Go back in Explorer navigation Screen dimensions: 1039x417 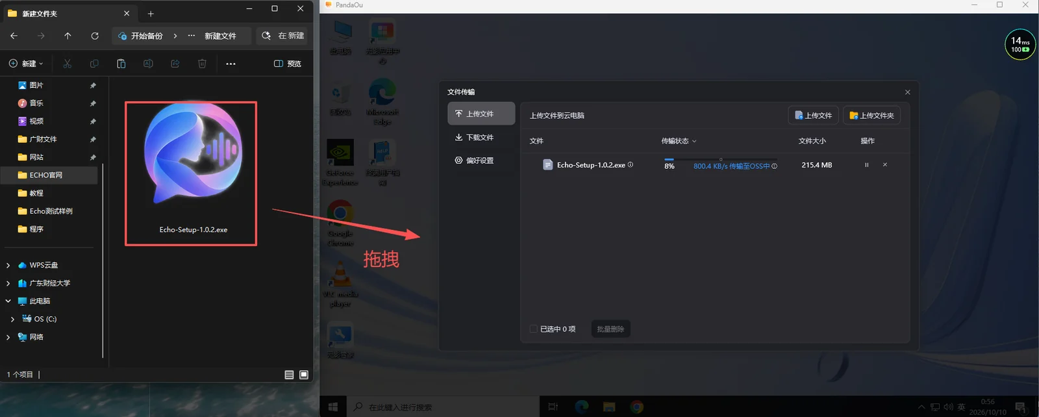click(x=14, y=36)
